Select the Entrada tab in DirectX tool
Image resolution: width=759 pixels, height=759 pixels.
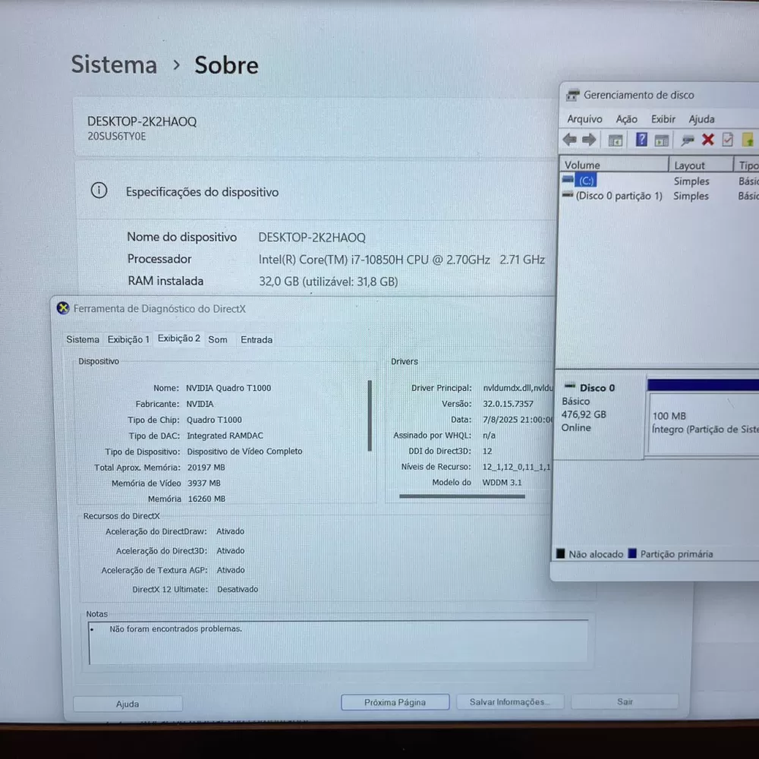(x=257, y=339)
